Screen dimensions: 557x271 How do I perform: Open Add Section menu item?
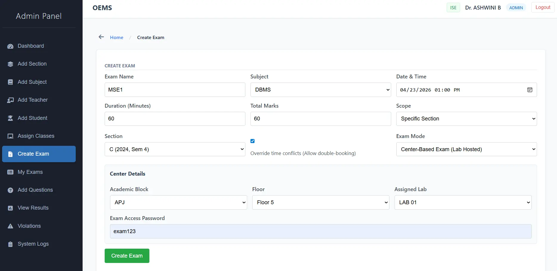(39, 64)
